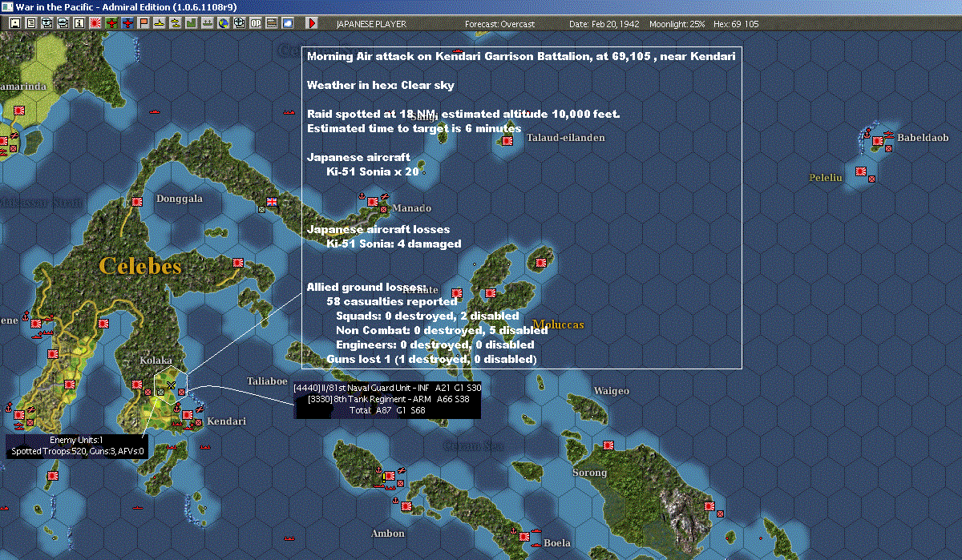Viewport: 962px width, 560px height.
Task: Click the Morning Air attack report heading
Action: pyautogui.click(x=521, y=58)
